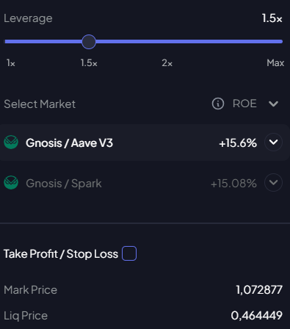Screen dimensions: 290x329
Task: Click the ROE label text
Action: (244, 104)
